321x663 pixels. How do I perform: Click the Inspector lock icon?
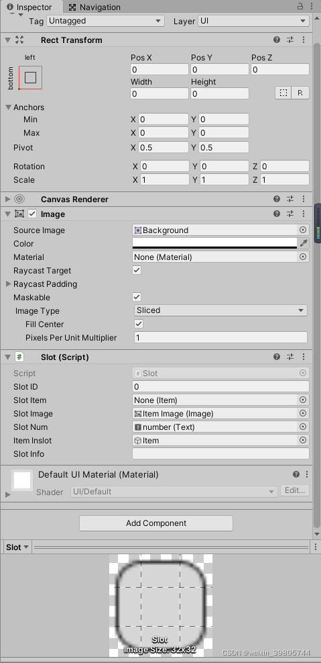coord(300,6)
